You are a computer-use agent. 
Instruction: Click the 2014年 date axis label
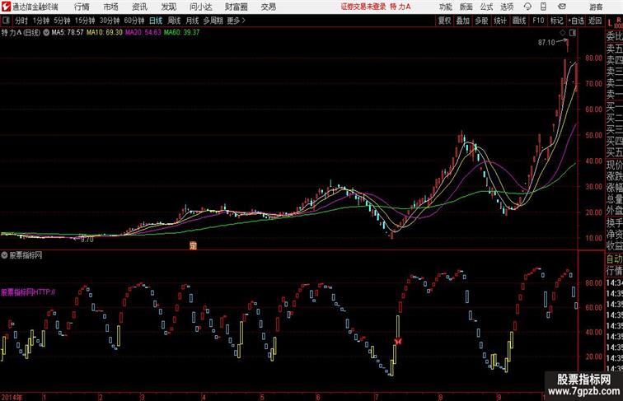(x=12, y=397)
